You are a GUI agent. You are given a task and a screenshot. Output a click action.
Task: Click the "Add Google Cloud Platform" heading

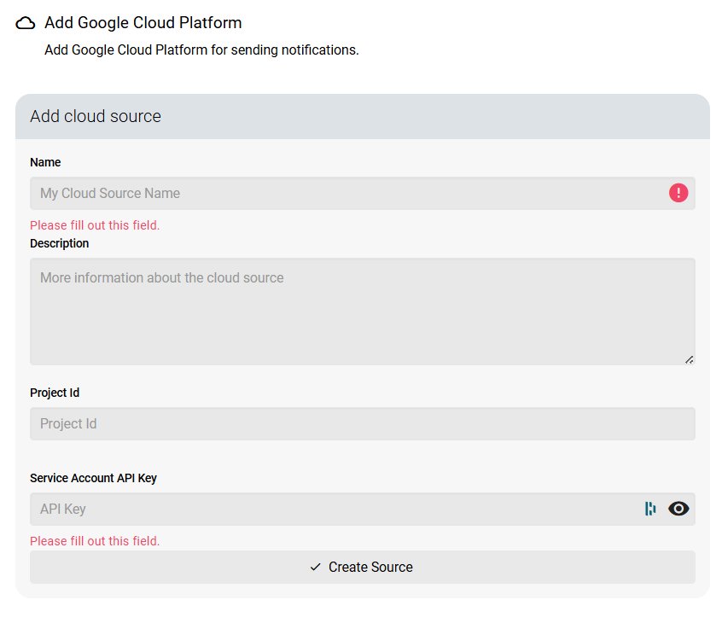coord(143,23)
